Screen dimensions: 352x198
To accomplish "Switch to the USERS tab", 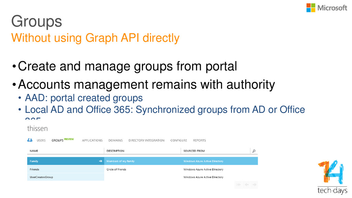I will pyautogui.click(x=41, y=140).
